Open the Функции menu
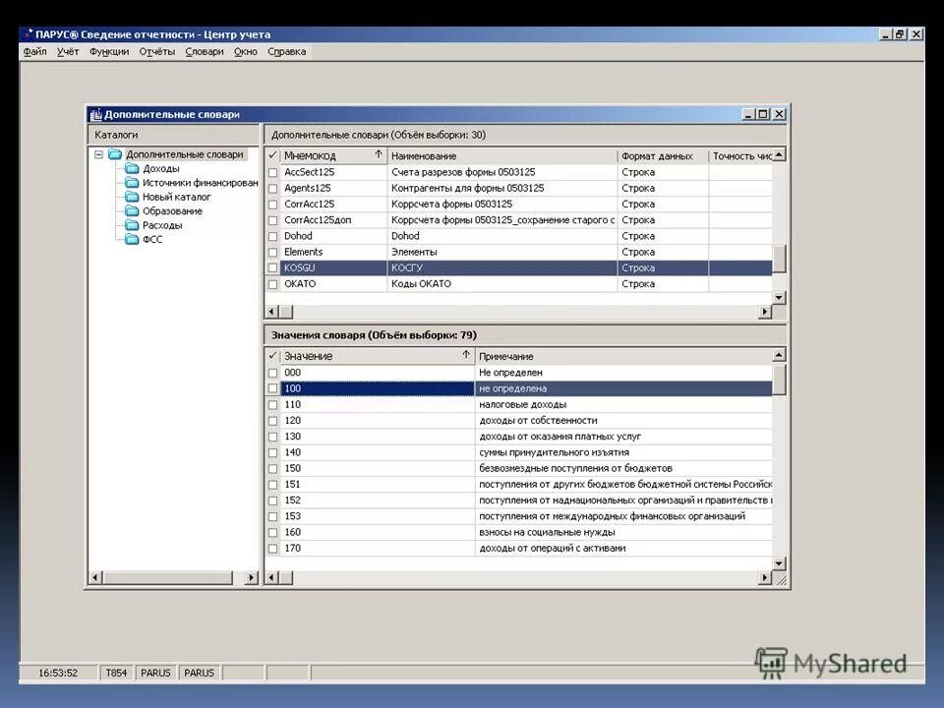The image size is (944, 708). click(109, 52)
